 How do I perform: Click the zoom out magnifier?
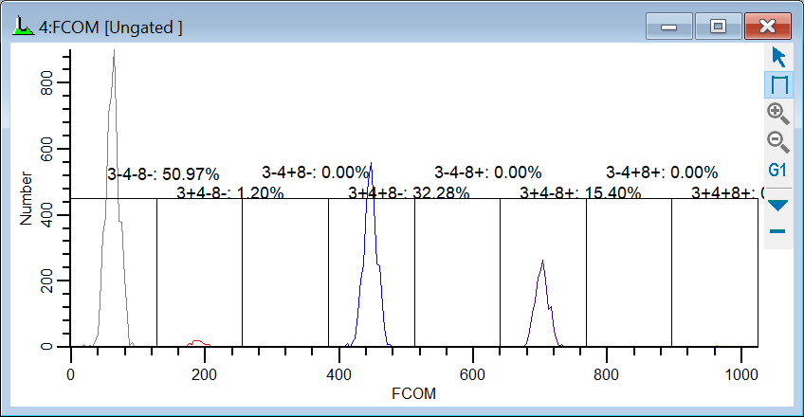click(x=778, y=142)
